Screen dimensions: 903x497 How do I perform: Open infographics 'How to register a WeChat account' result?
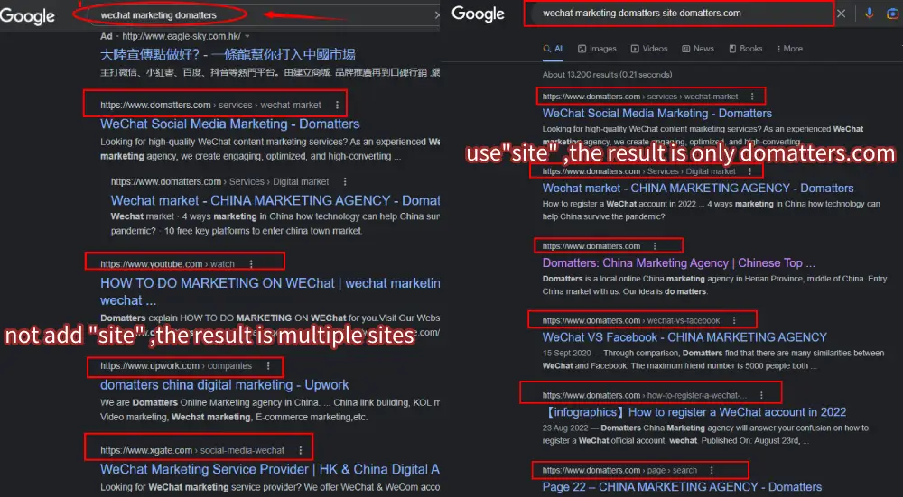coord(694,412)
